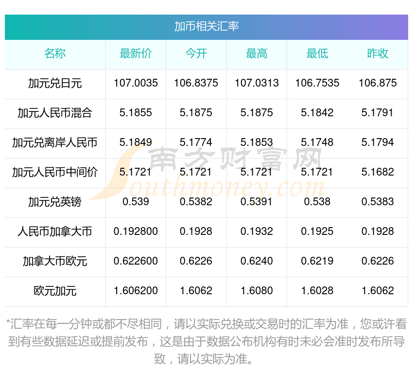Click the row name 加元人民币中间价

click(55, 172)
